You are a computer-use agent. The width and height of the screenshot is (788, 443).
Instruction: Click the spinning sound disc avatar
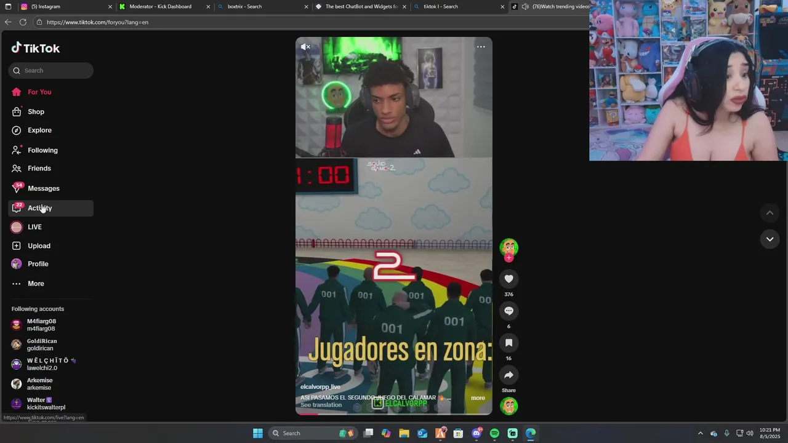point(509,406)
